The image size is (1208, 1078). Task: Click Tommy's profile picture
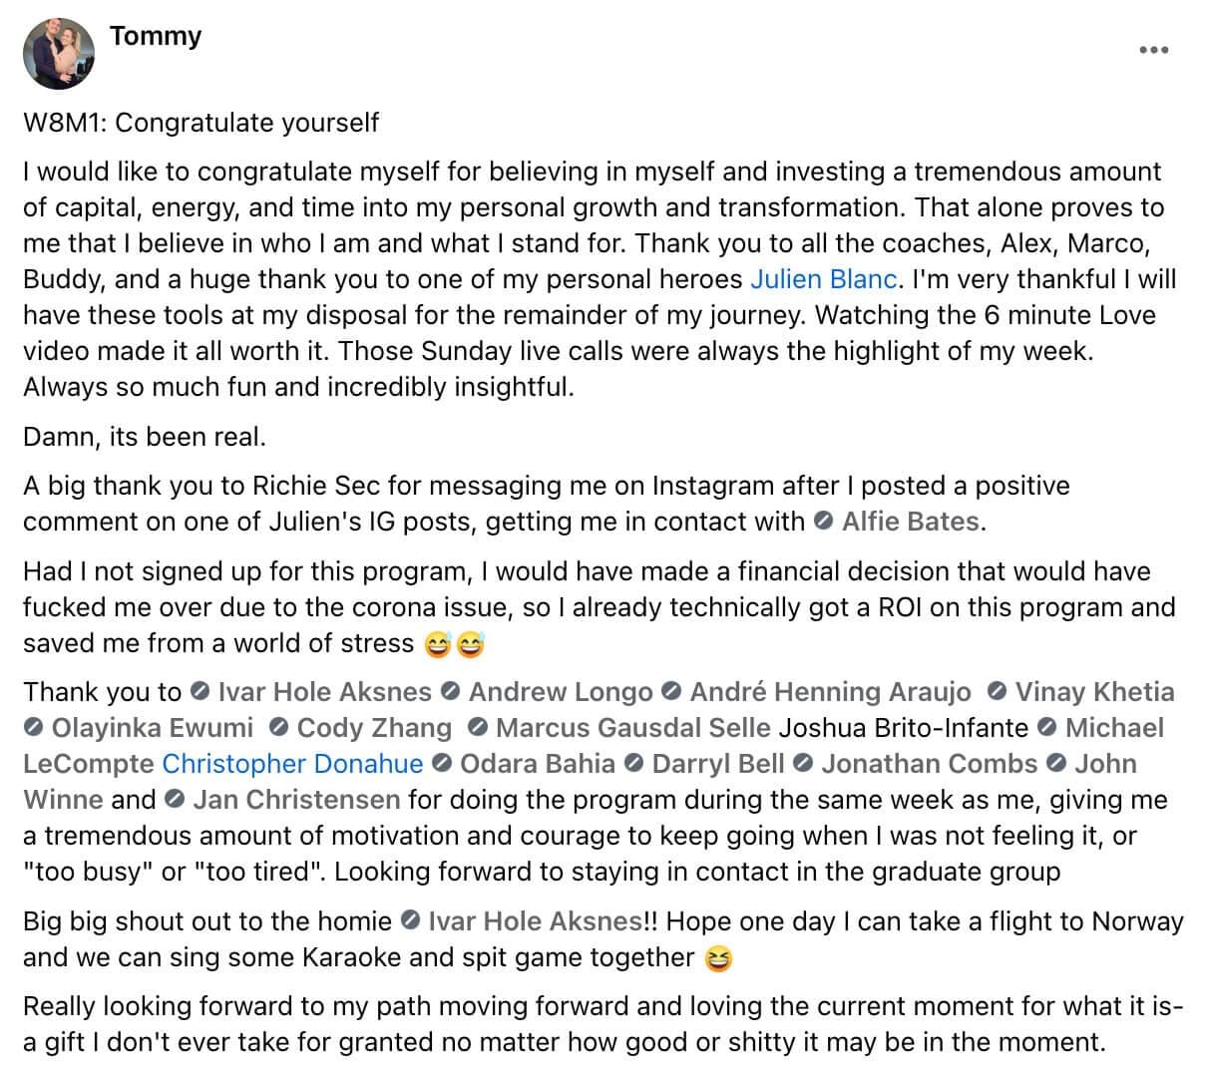(59, 53)
